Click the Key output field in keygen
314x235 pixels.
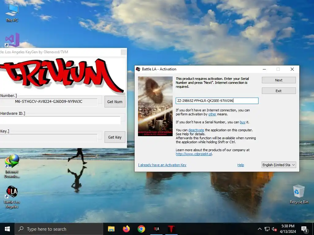pyautogui.click(x=49, y=137)
